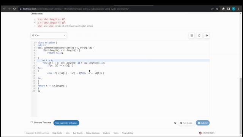Click the 'return false;' code line
243x137 pixels.
(x=55, y=53)
